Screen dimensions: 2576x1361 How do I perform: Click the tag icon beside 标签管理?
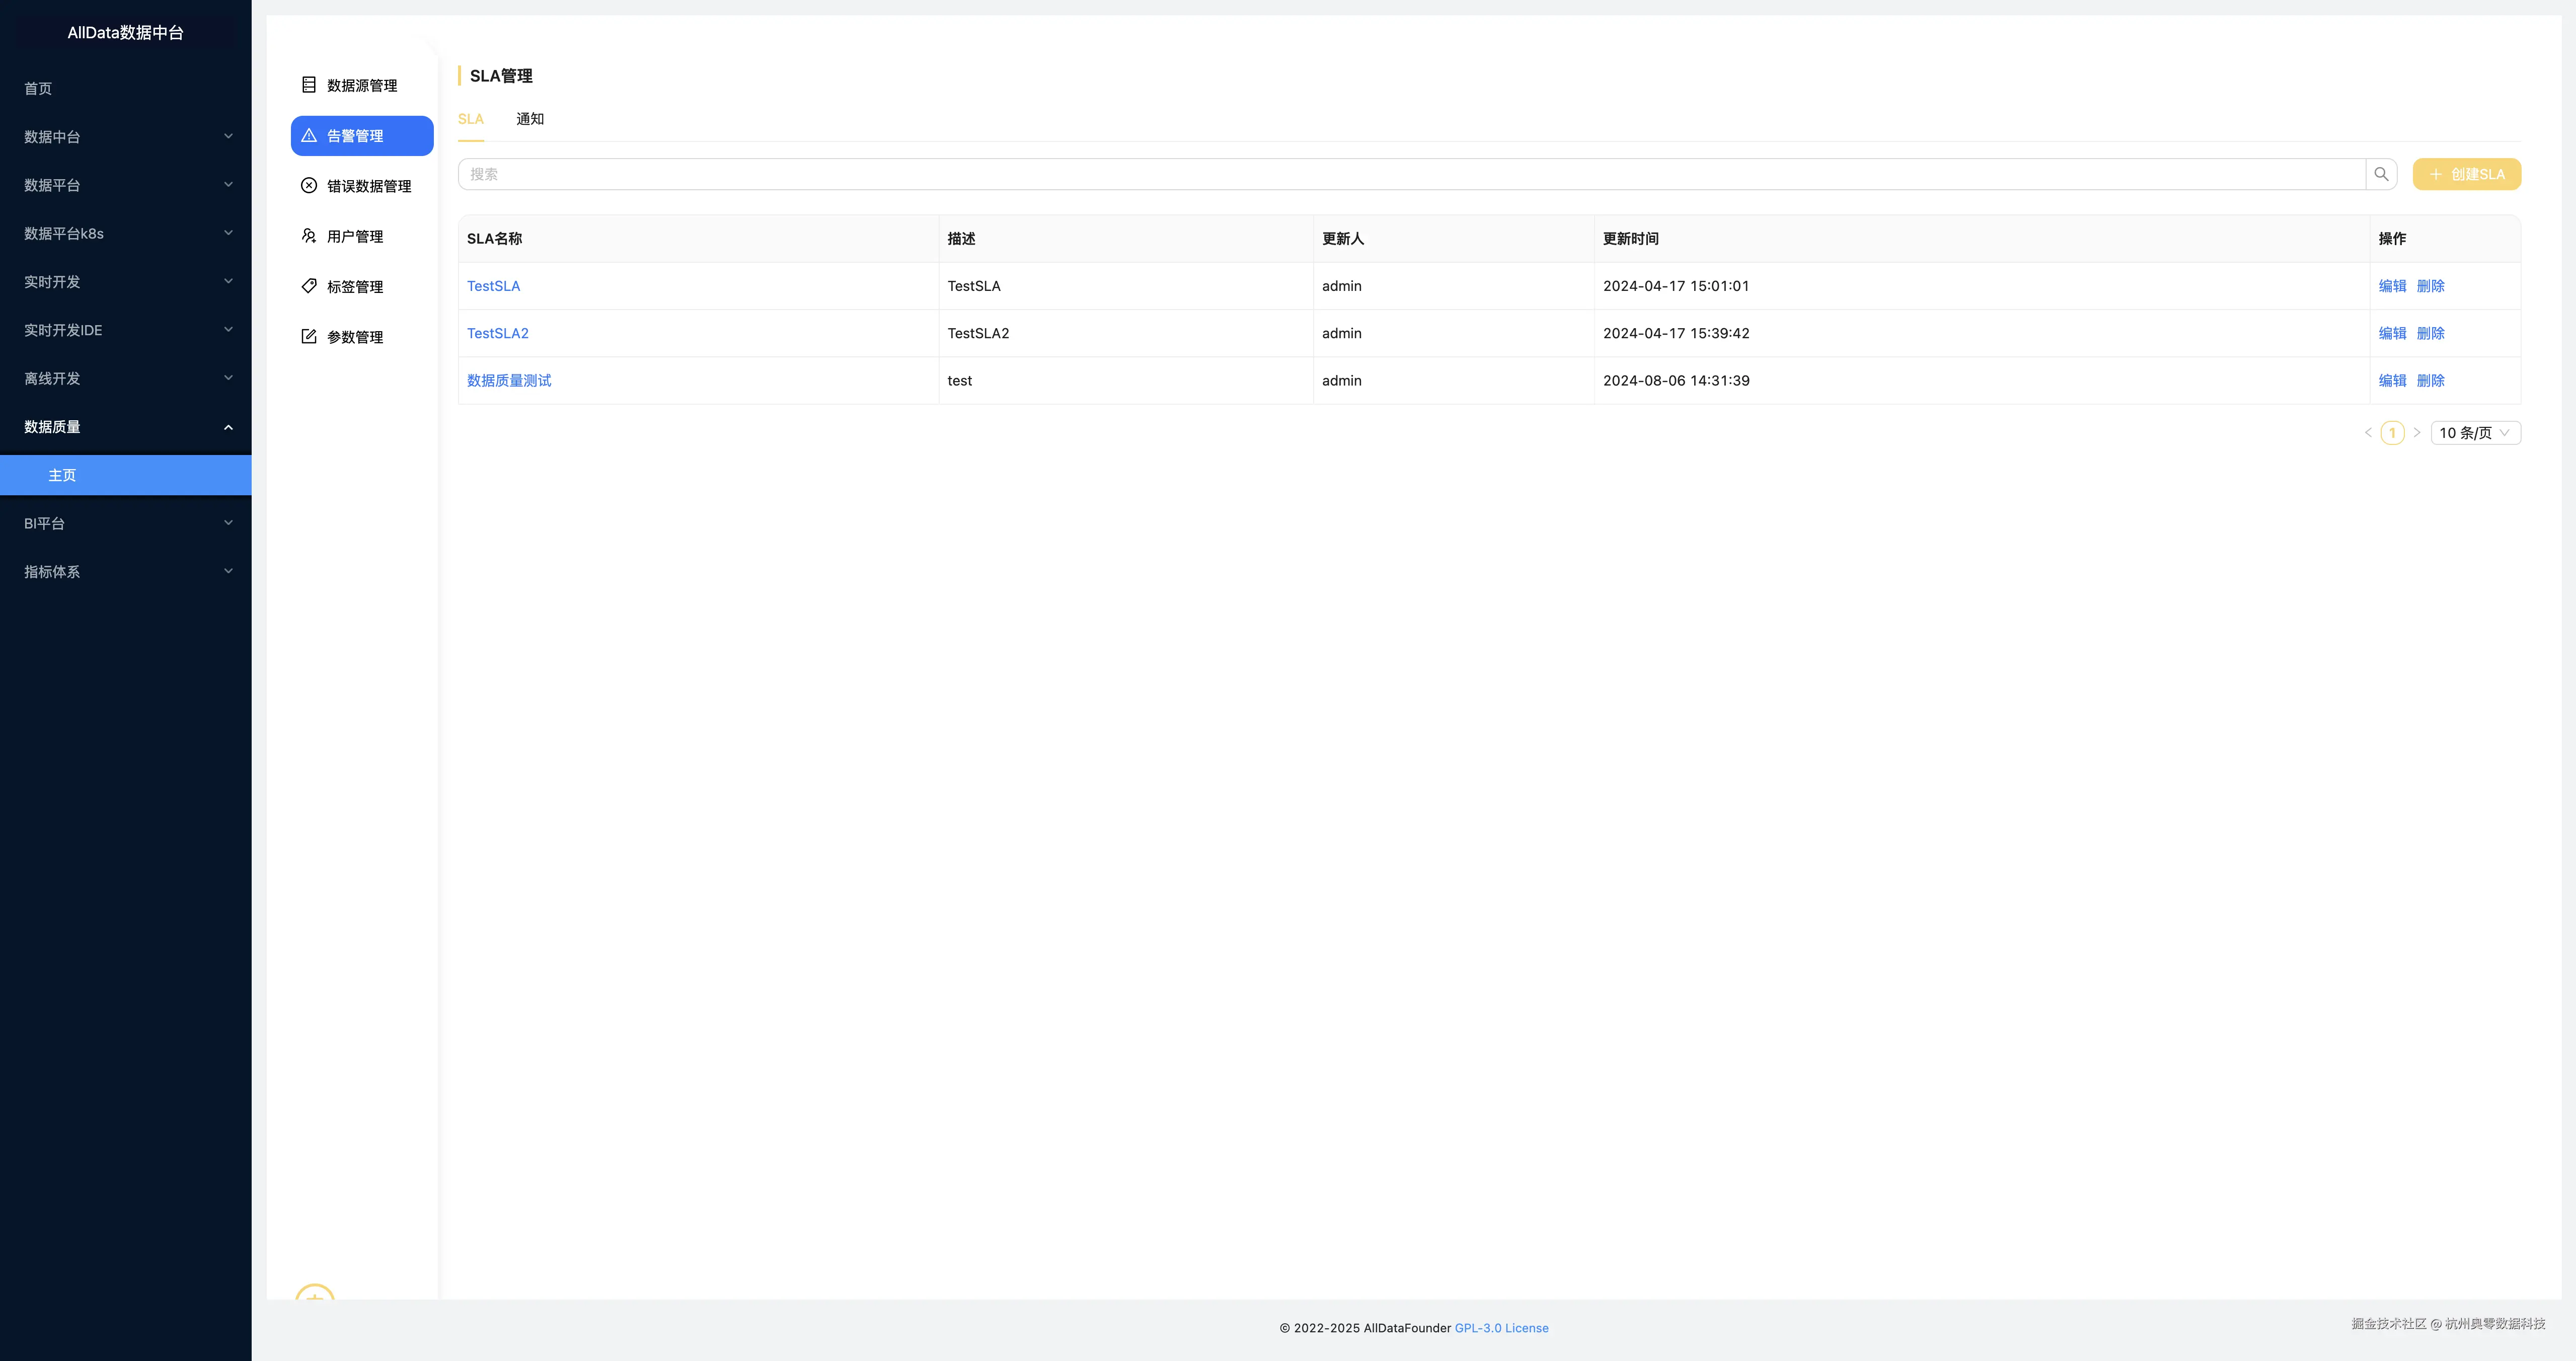click(309, 286)
